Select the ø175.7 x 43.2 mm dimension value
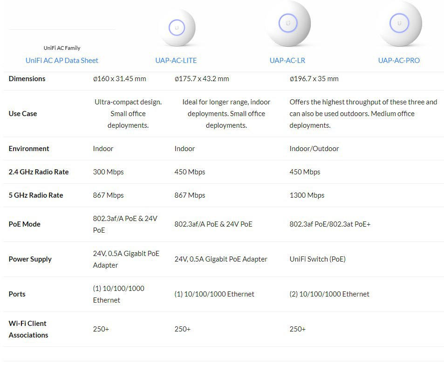The height and width of the screenshot is (366, 444). point(202,79)
